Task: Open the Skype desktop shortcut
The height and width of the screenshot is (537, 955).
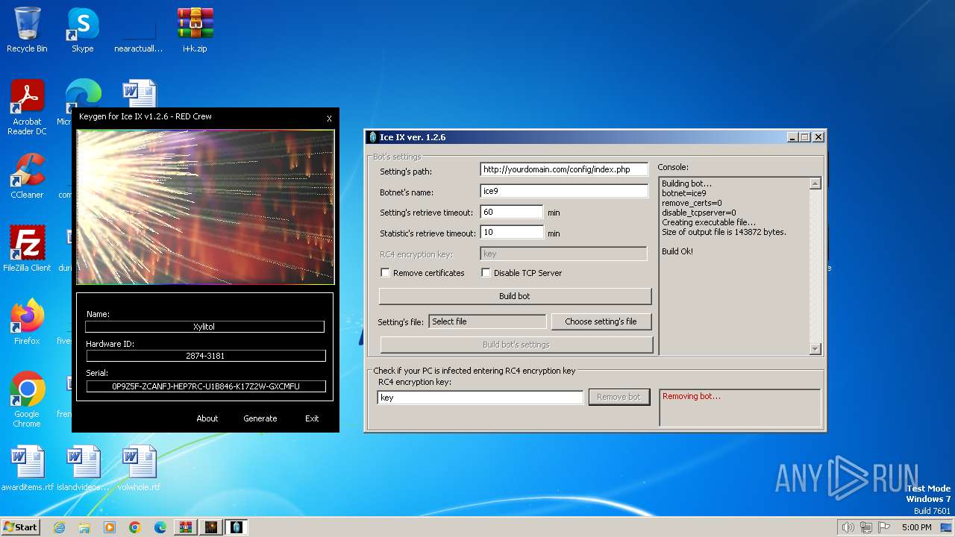Action: click(82, 30)
